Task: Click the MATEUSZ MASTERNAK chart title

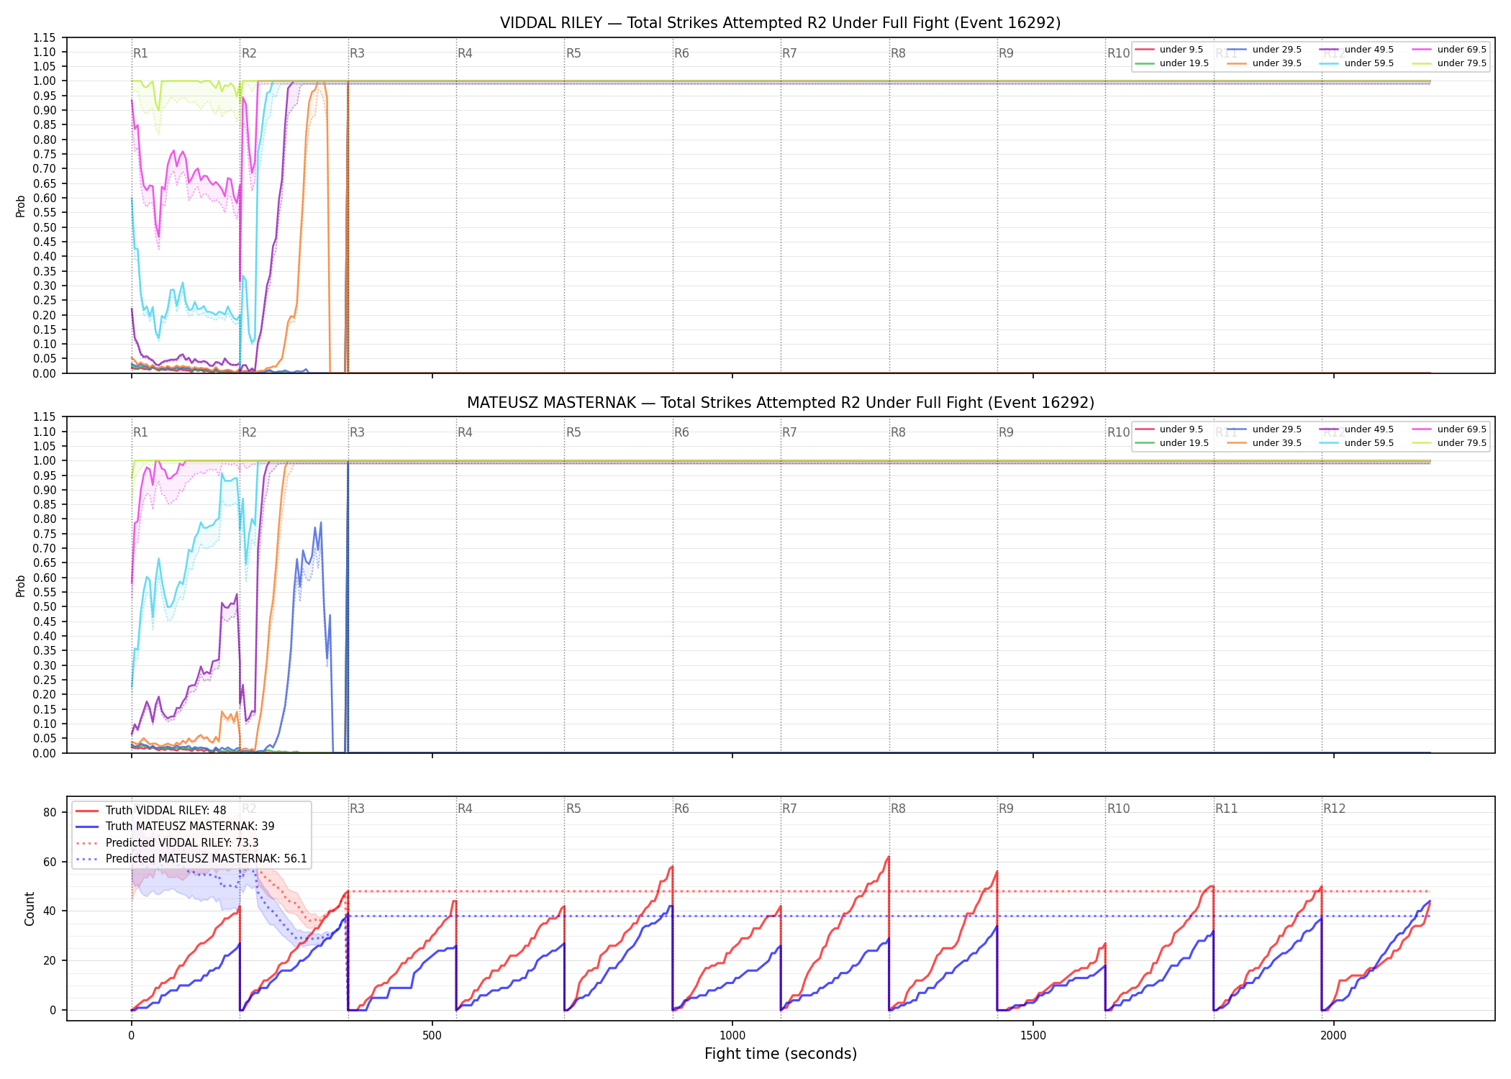Action: 780,403
